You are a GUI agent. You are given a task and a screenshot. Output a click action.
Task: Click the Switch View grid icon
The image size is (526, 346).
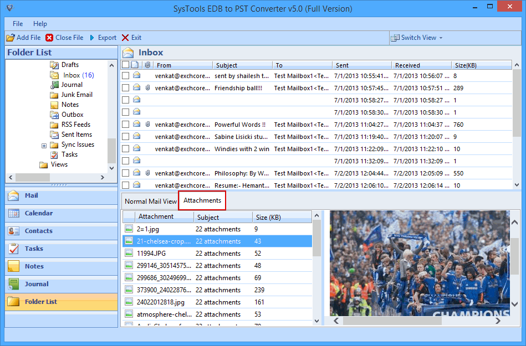tap(395, 38)
